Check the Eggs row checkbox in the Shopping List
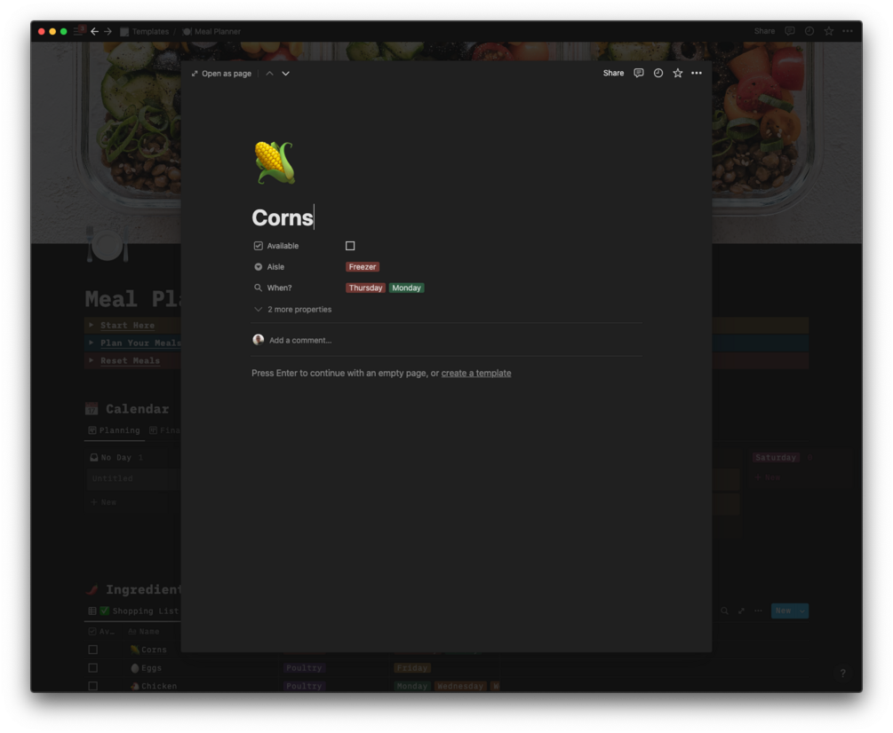Screen dimensions: 893x733 [x=92, y=667]
